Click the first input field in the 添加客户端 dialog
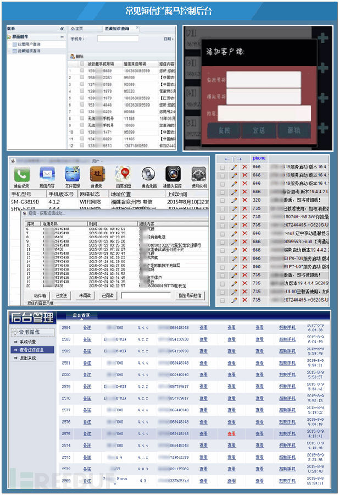This screenshot has height=495, width=339. (x=264, y=80)
